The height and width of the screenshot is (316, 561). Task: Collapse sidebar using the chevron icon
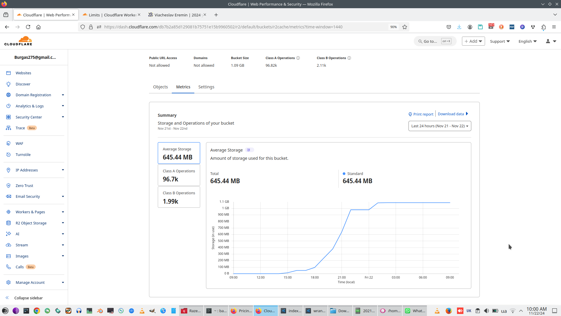(7, 298)
